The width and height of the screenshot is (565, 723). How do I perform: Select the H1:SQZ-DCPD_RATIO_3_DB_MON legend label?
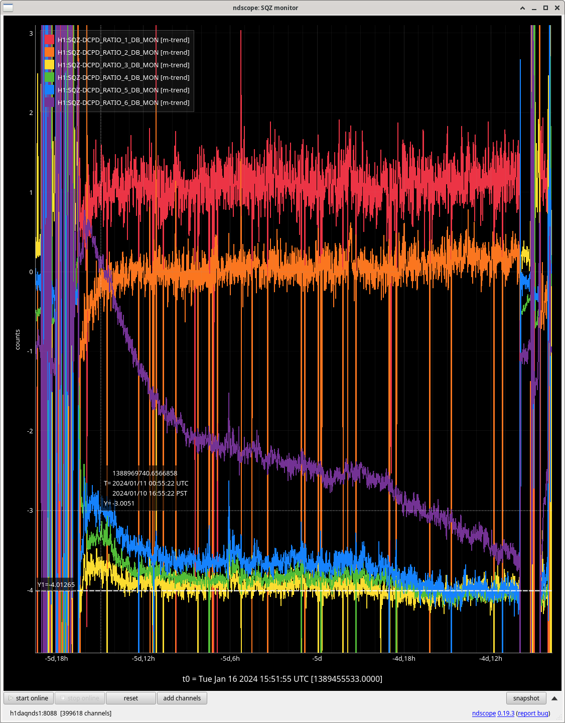point(123,65)
